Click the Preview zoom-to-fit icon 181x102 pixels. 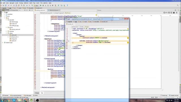(x=171, y=12)
